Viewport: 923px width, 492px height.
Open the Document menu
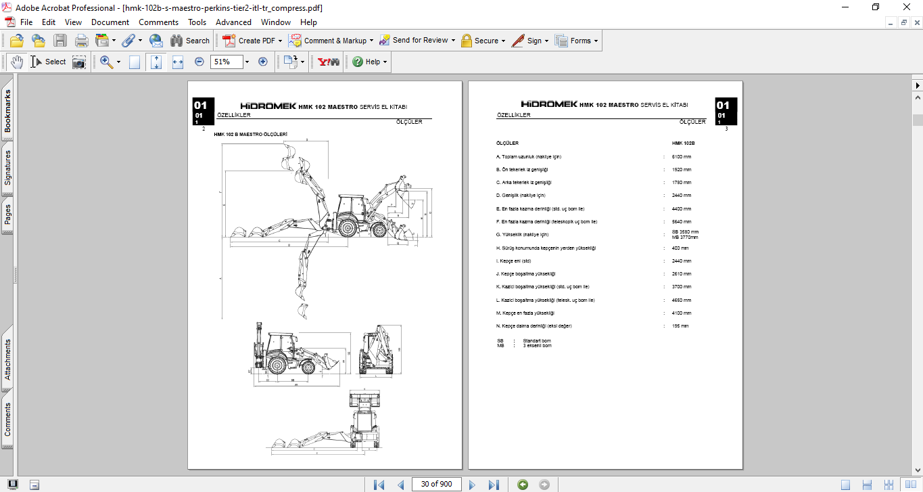pos(110,22)
